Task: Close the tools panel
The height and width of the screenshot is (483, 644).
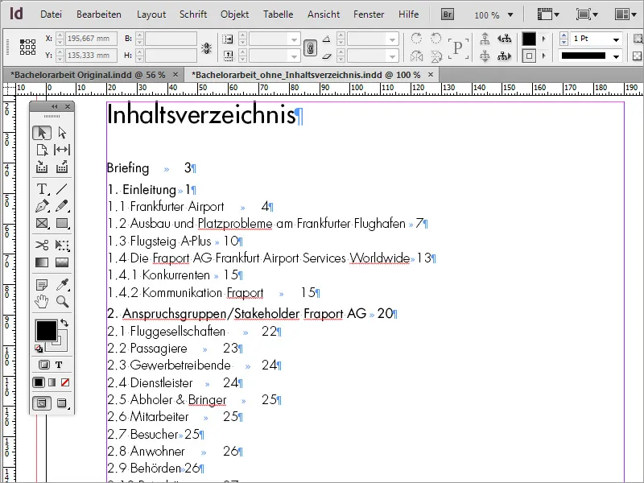Action: tap(68, 107)
